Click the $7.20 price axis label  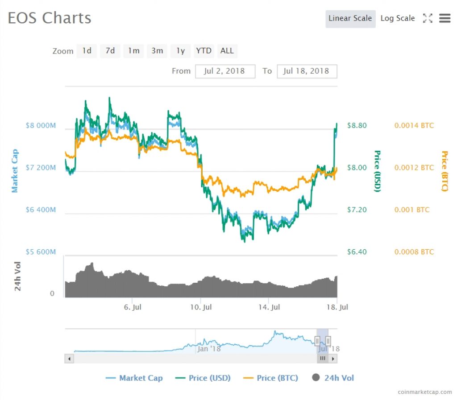[x=357, y=210]
